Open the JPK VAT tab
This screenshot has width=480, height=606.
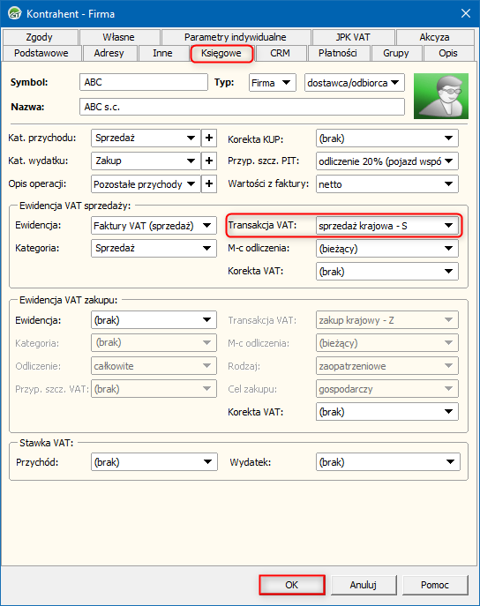pyautogui.click(x=353, y=37)
